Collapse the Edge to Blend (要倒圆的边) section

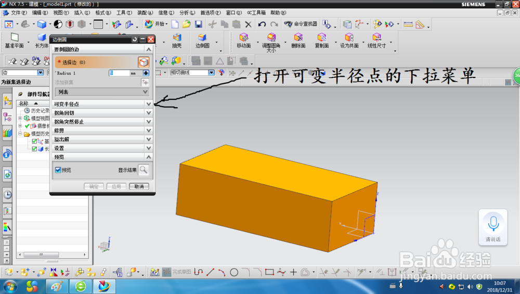102,49
